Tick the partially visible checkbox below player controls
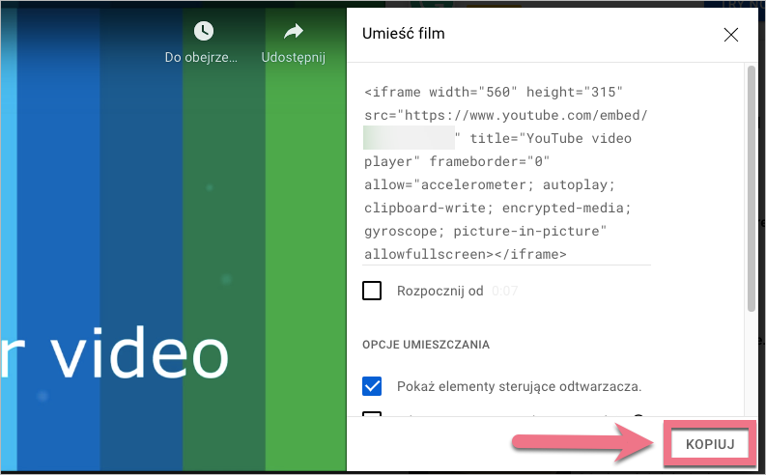Image resolution: width=766 pixels, height=475 pixels. pos(372,417)
